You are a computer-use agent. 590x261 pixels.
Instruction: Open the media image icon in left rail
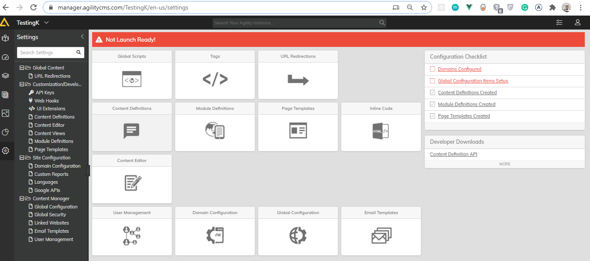pos(5,113)
